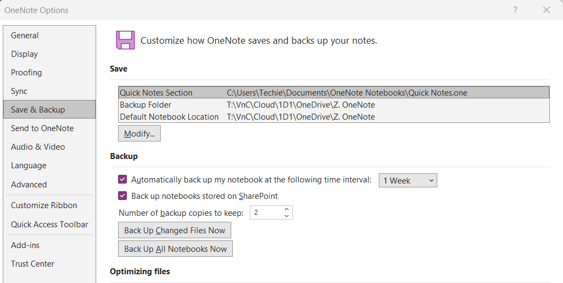Toggle Back up notebooks stored on SharePoint
The height and width of the screenshot is (283, 563).
[122, 196]
